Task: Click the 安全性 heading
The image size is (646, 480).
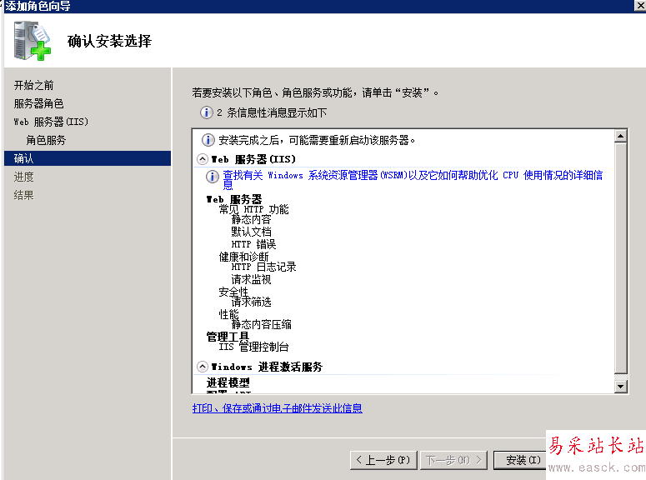Action: pyautogui.click(x=233, y=292)
